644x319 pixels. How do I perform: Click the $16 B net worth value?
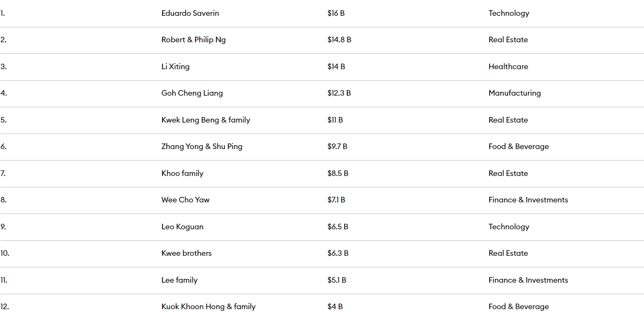point(336,13)
